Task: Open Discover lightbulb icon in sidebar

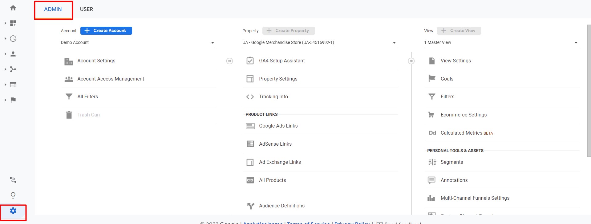Action: 13,195
